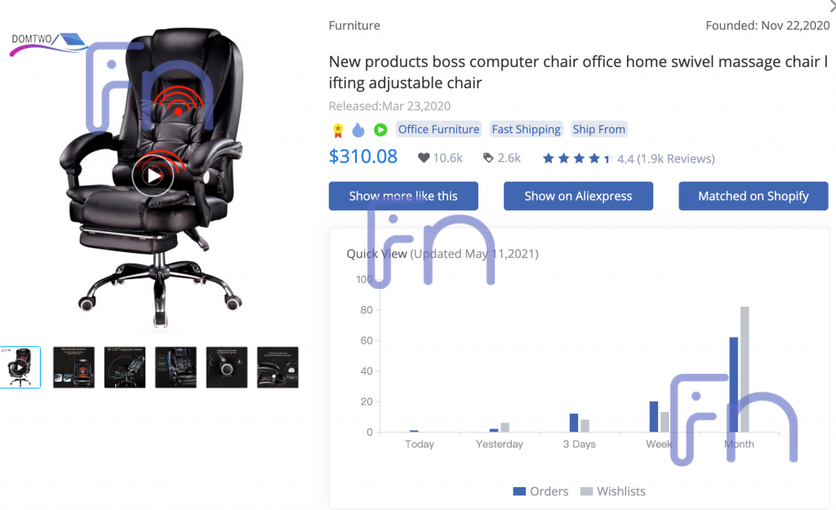The width and height of the screenshot is (836, 510).
Task: Open Show on Aliexpress
Action: pos(578,196)
